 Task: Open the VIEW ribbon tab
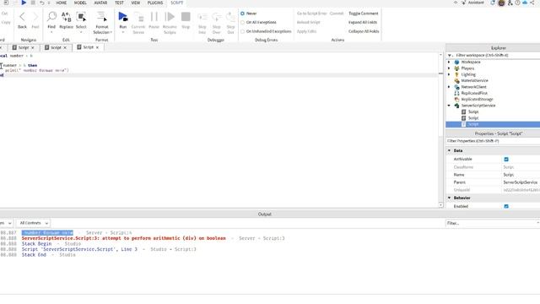[x=136, y=3]
